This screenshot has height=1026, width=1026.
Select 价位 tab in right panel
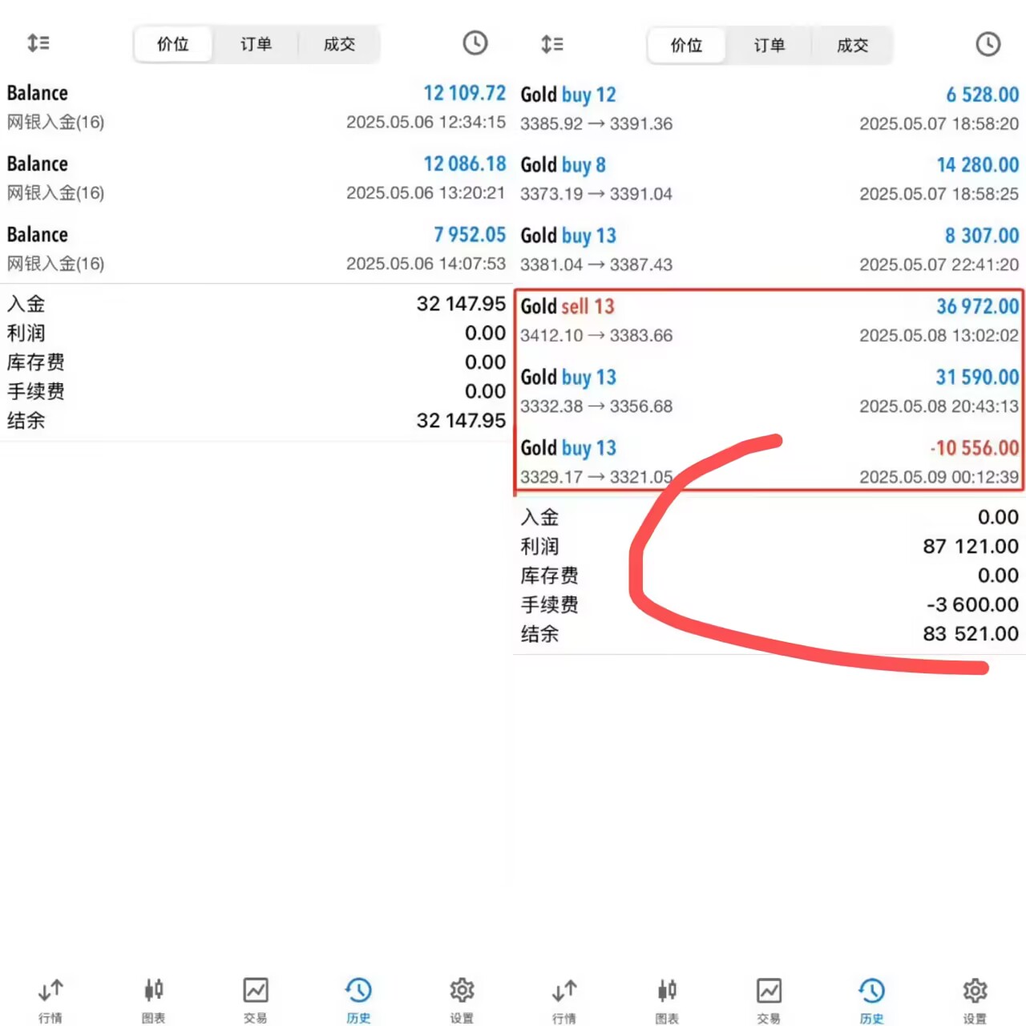pyautogui.click(x=686, y=45)
